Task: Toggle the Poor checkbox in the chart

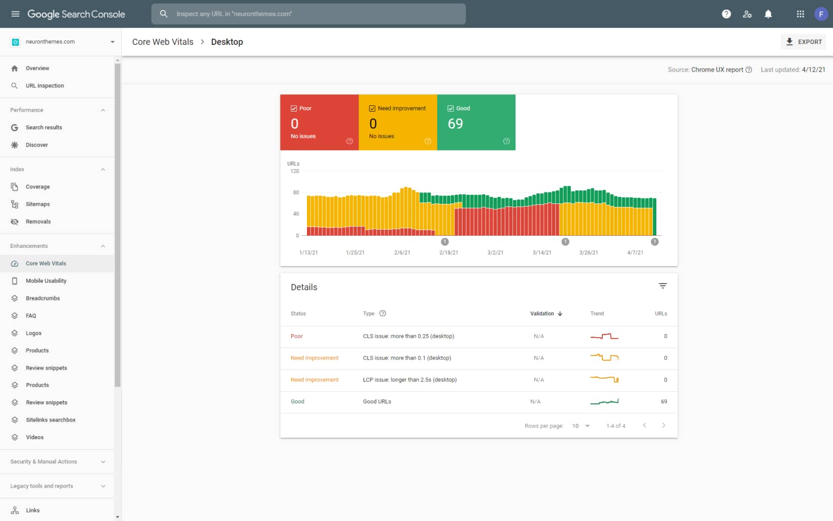Action: (293, 108)
